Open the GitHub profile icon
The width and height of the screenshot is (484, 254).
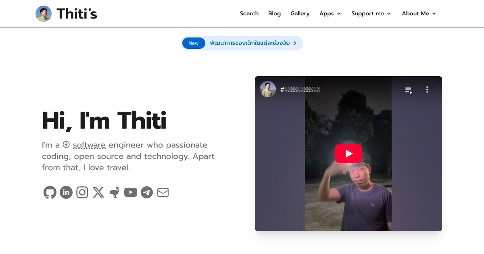(50, 192)
